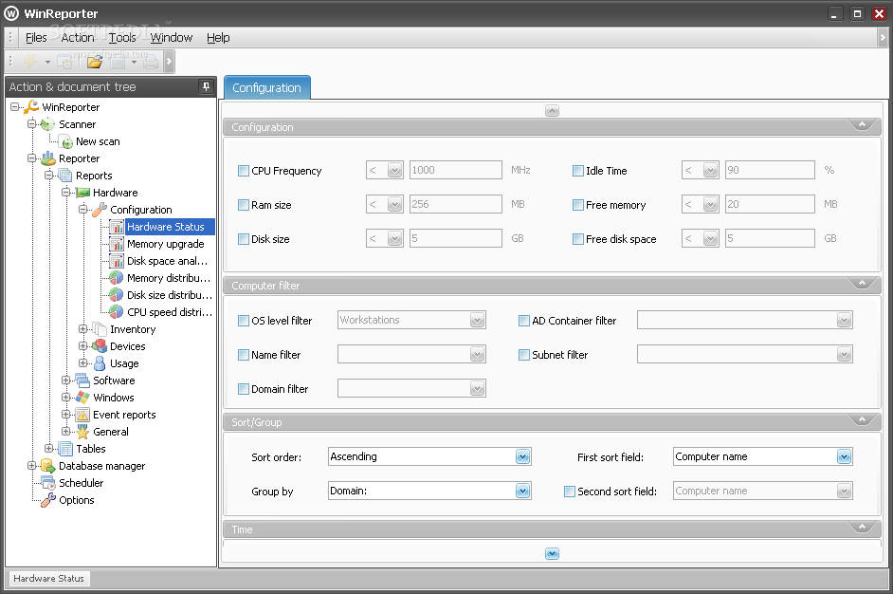
Task: Enable the Ram size checkbox
Action: point(244,205)
